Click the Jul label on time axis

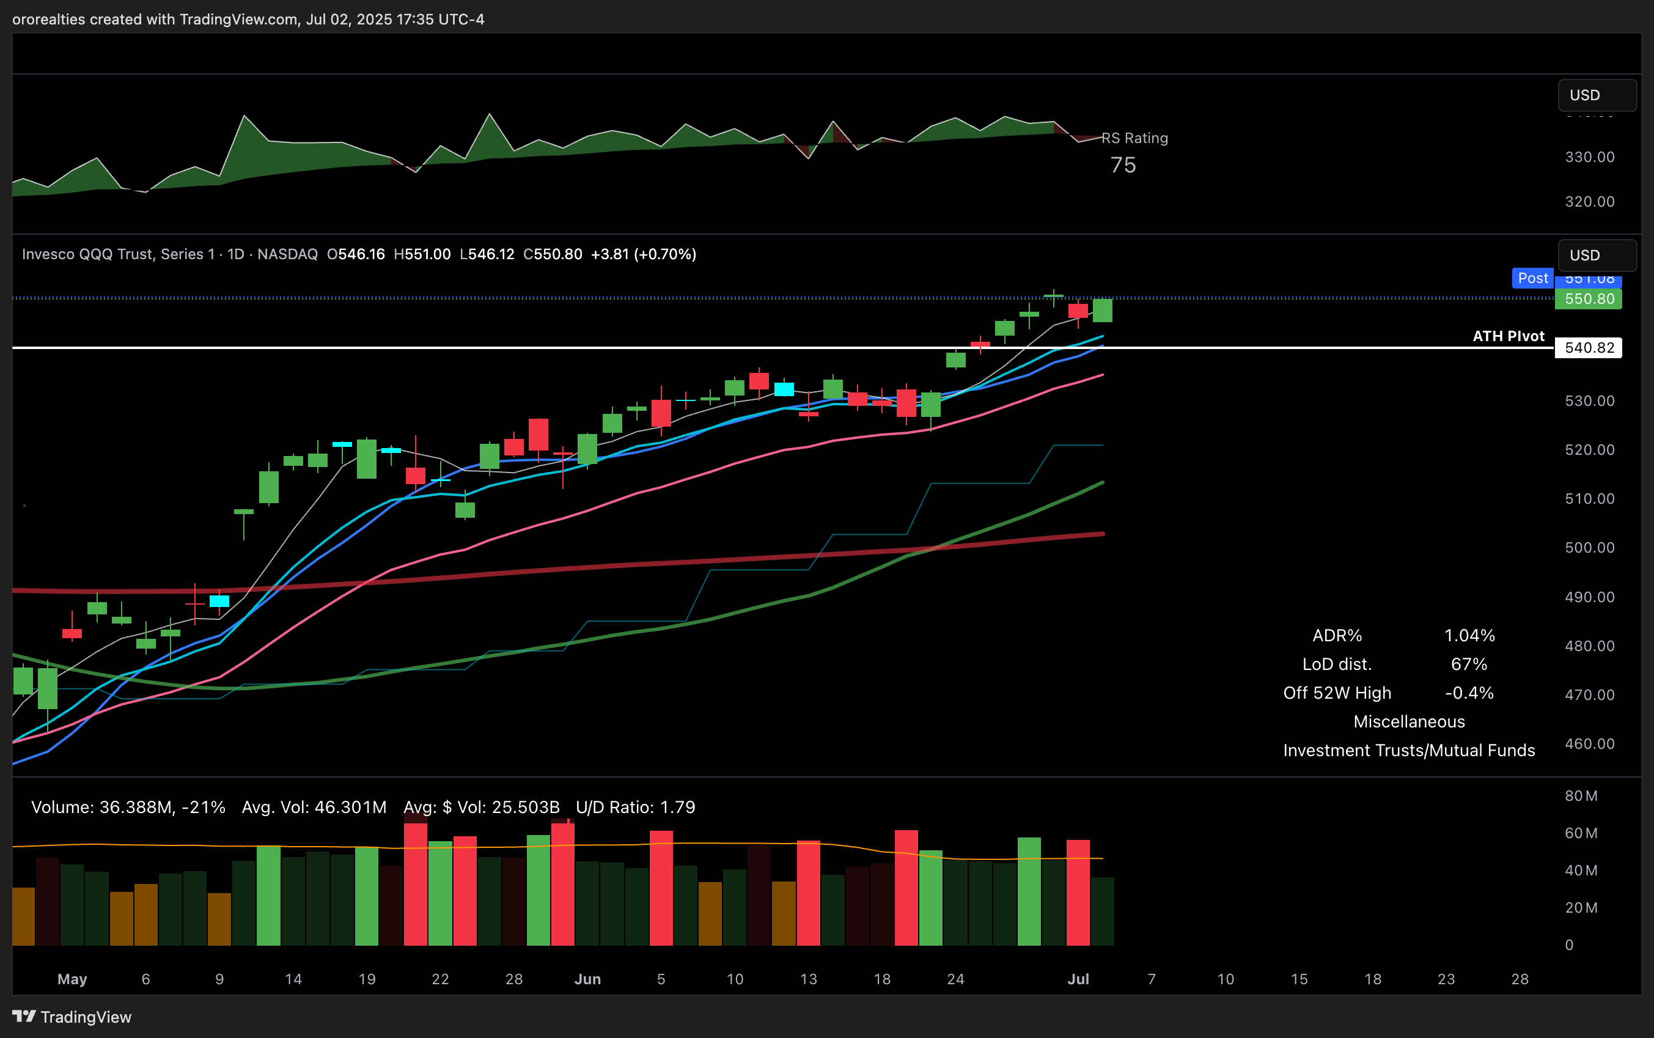[x=1078, y=980]
